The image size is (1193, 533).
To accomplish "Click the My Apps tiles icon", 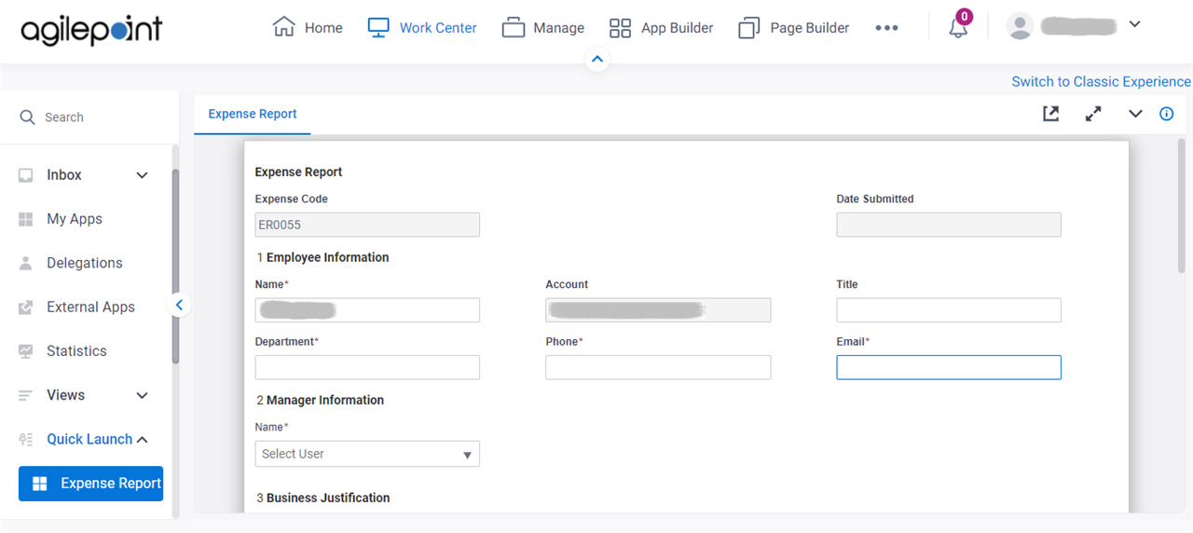I will (x=26, y=219).
